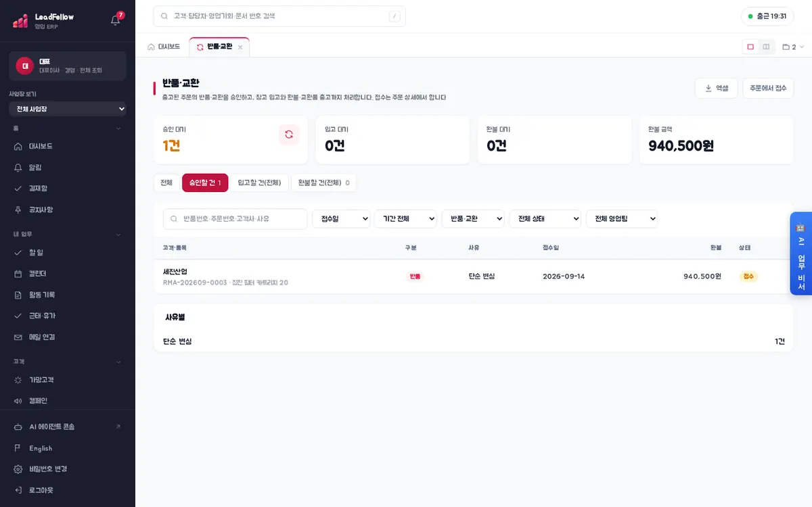This screenshot has width=812, height=507.
Task: Click the 대표 user avatar
Action: pyautogui.click(x=25, y=66)
